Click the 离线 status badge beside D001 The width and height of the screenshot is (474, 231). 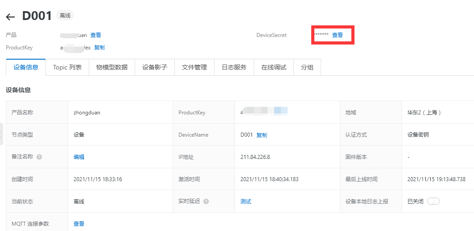coord(65,16)
